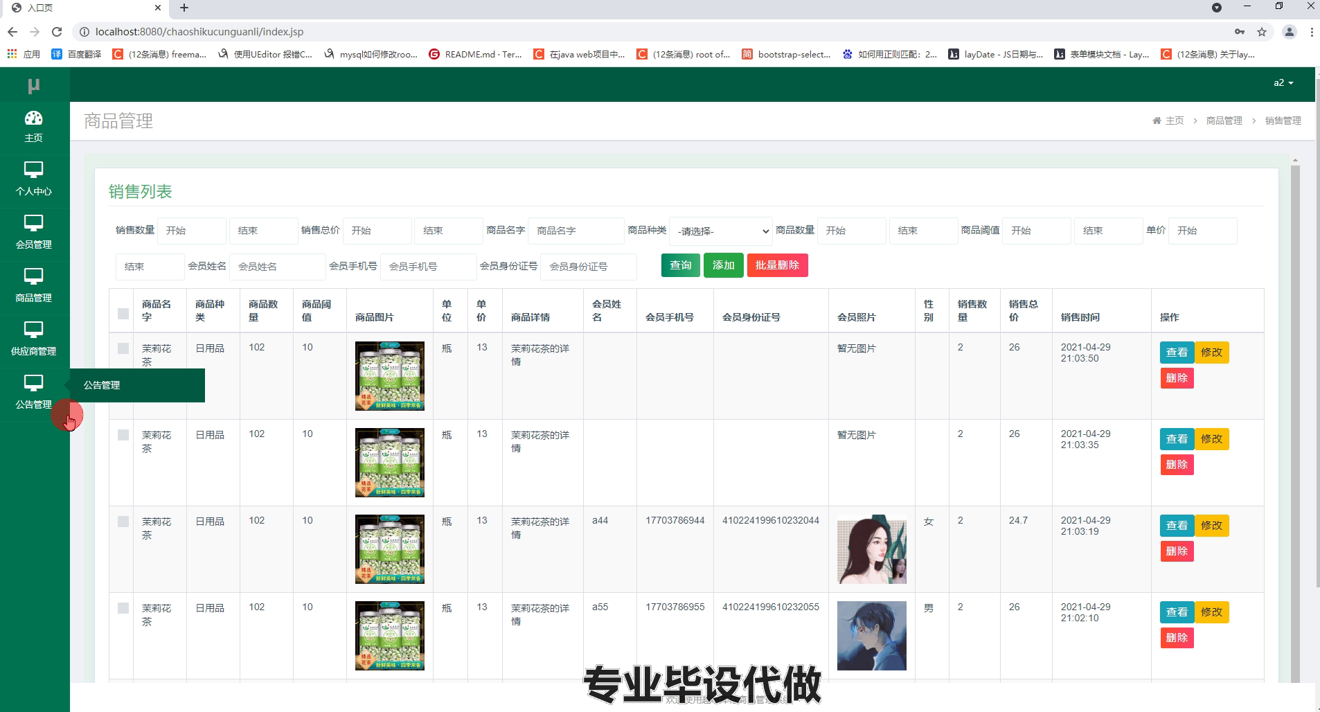Click 删除 for row 21:03:50
The image size is (1320, 712).
pyautogui.click(x=1177, y=378)
